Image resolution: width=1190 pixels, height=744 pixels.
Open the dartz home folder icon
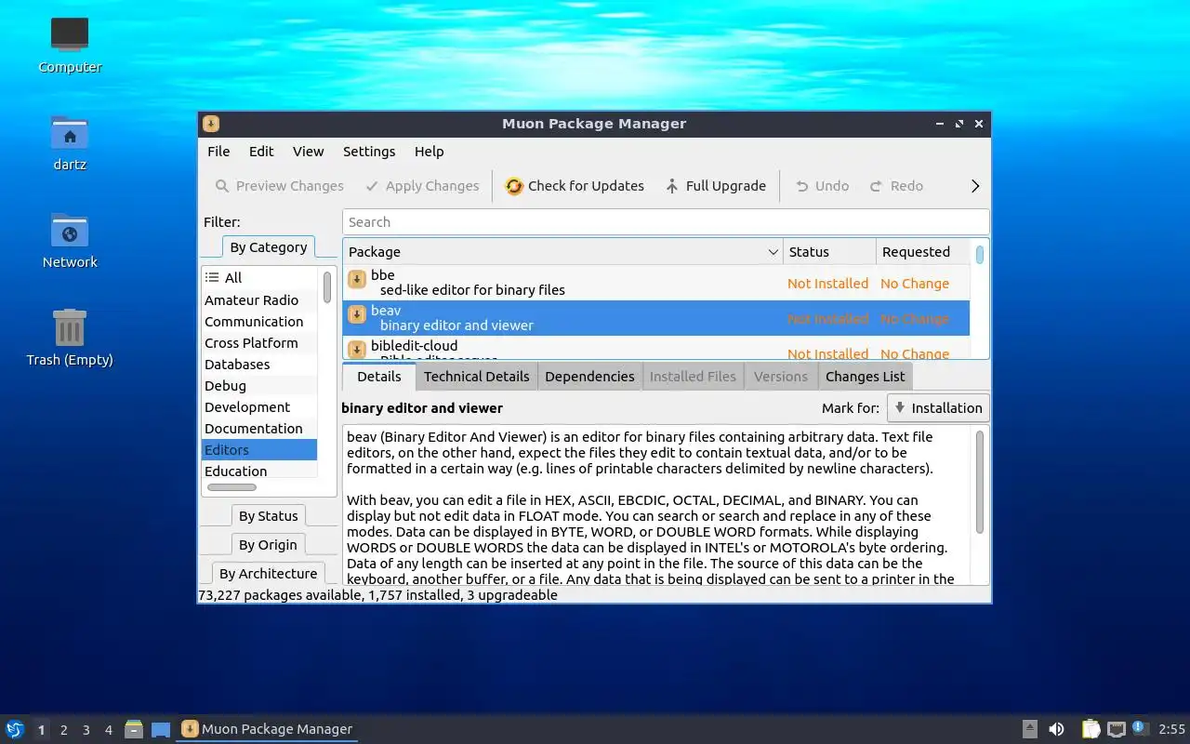(70, 143)
